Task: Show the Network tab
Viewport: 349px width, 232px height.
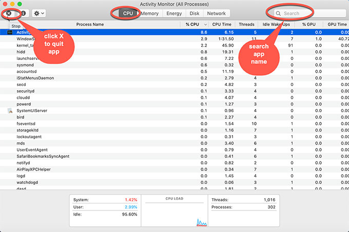Action: click(x=216, y=13)
